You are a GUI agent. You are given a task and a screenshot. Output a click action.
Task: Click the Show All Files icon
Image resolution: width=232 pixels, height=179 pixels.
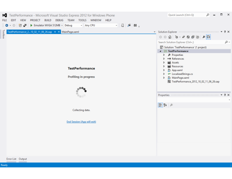[198, 37]
